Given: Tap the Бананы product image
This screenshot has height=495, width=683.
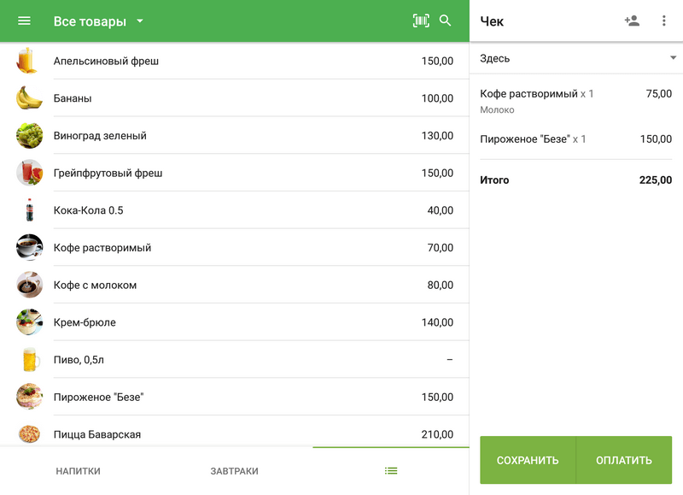Looking at the screenshot, I should (x=29, y=98).
